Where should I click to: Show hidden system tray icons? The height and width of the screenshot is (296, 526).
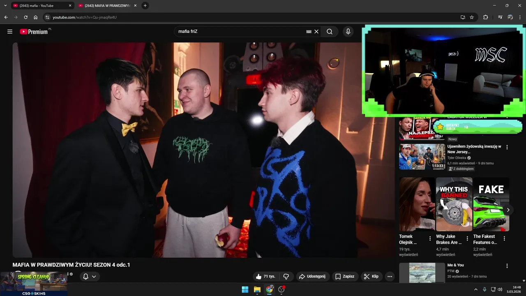(x=476, y=289)
